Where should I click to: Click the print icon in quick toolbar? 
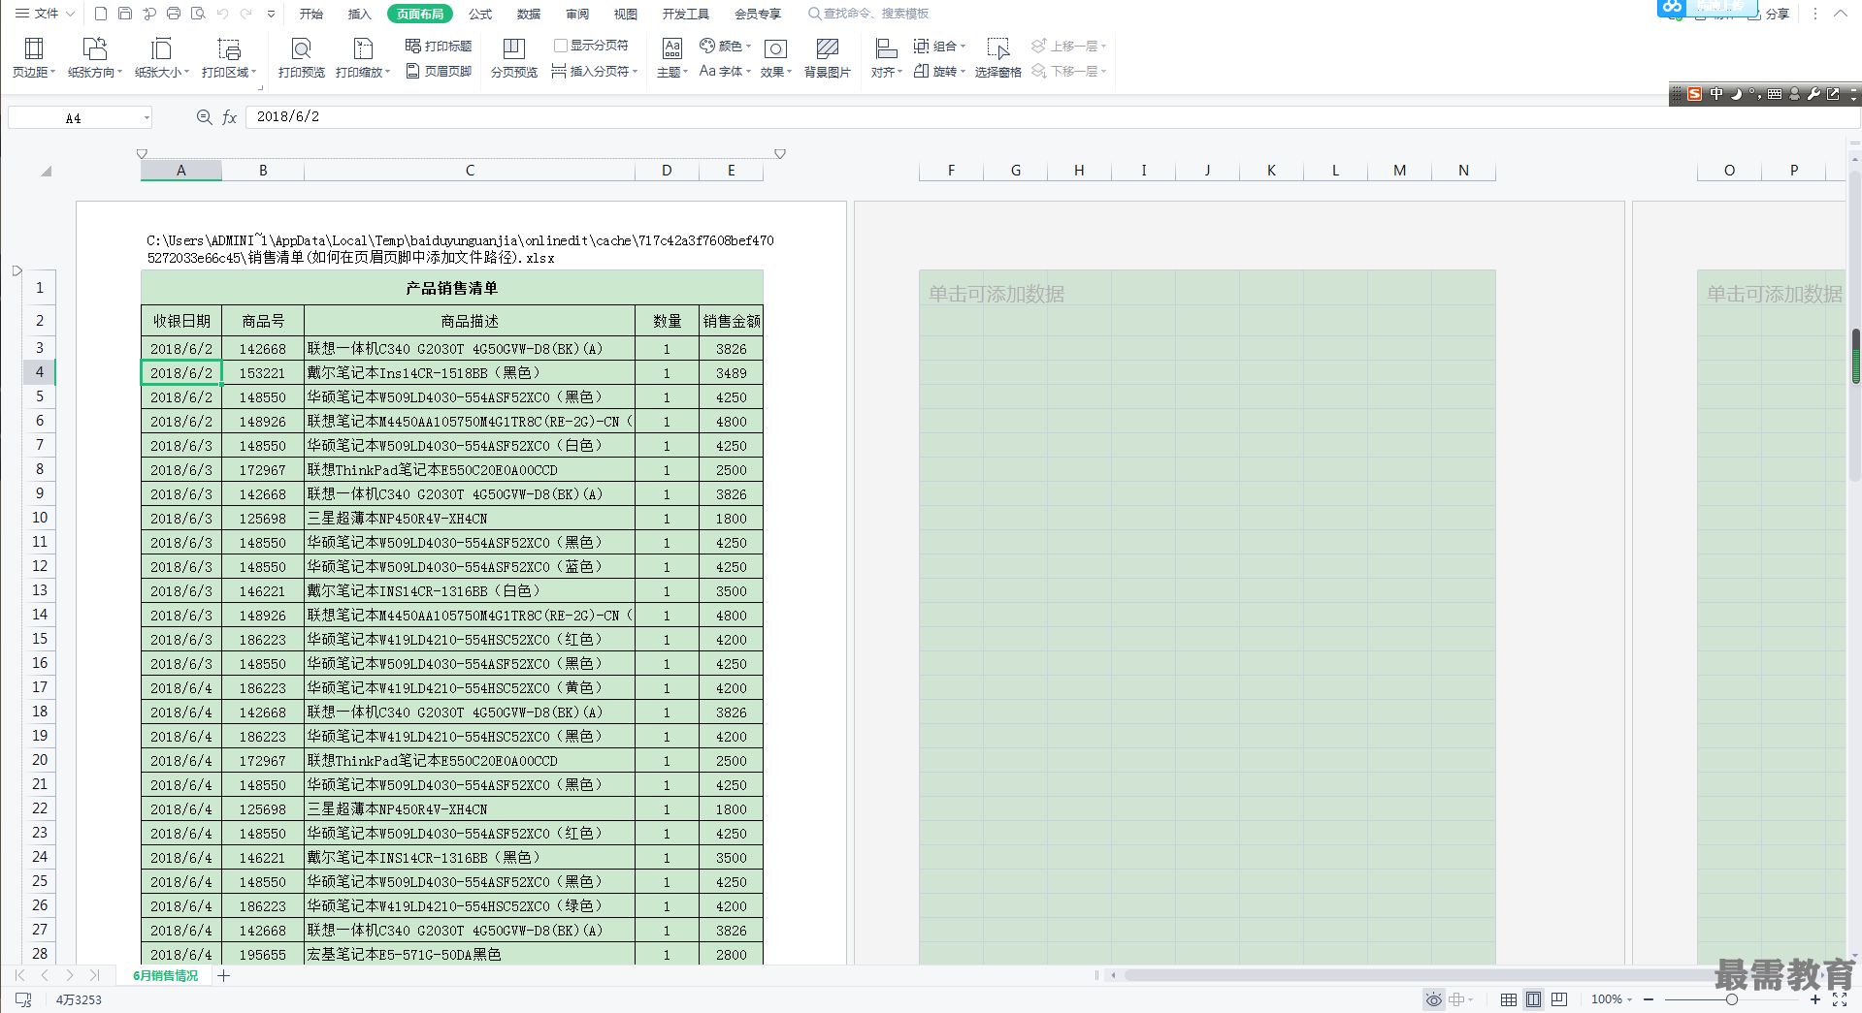coord(174,14)
